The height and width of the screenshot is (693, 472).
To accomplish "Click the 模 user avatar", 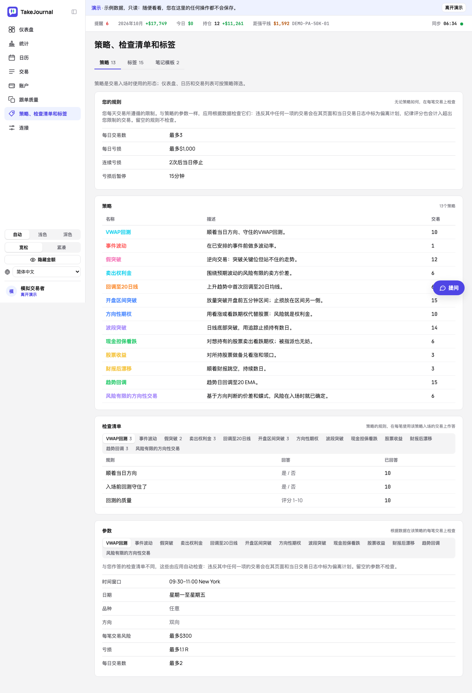I will pos(11,291).
